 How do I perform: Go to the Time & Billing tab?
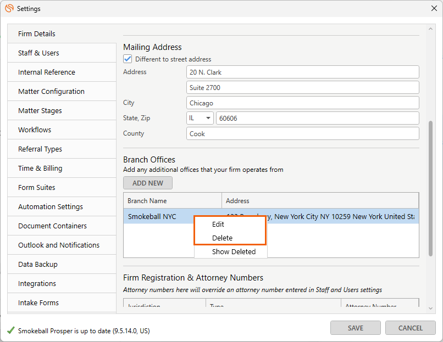click(40, 168)
